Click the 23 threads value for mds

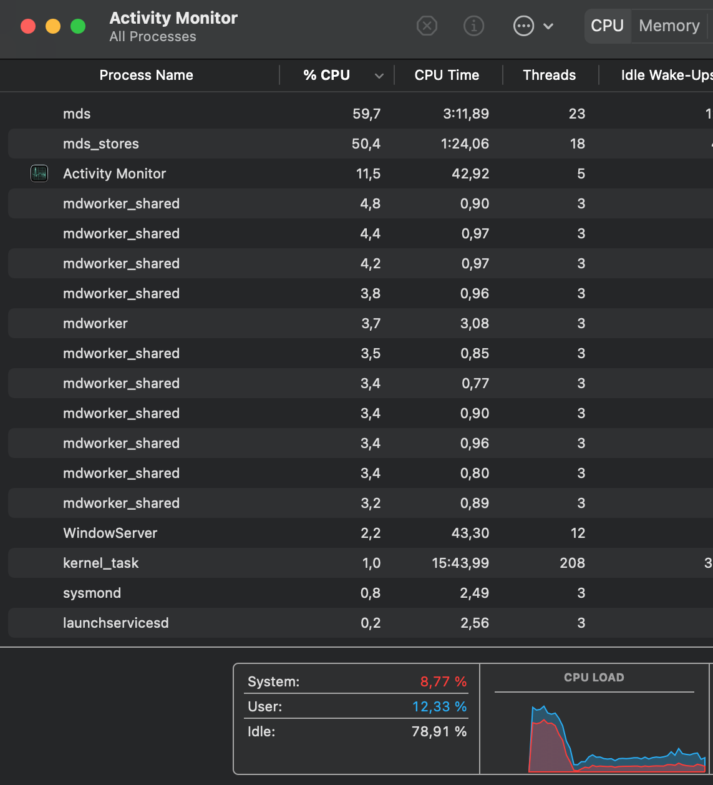pos(577,114)
